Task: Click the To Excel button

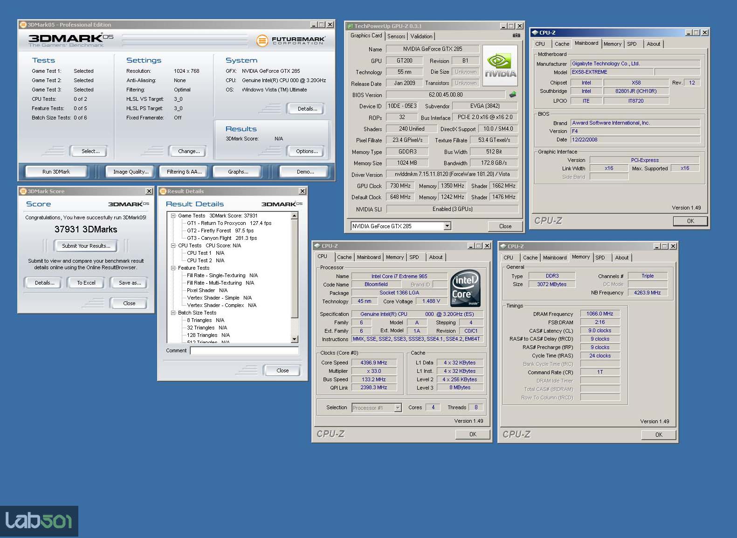Action: pyautogui.click(x=86, y=283)
